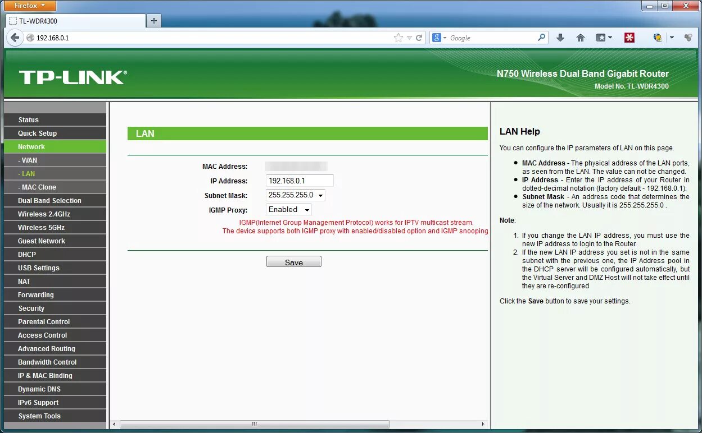This screenshot has height=433, width=702.
Task: Click the address bar showing 192.168.0.1
Action: [214, 38]
